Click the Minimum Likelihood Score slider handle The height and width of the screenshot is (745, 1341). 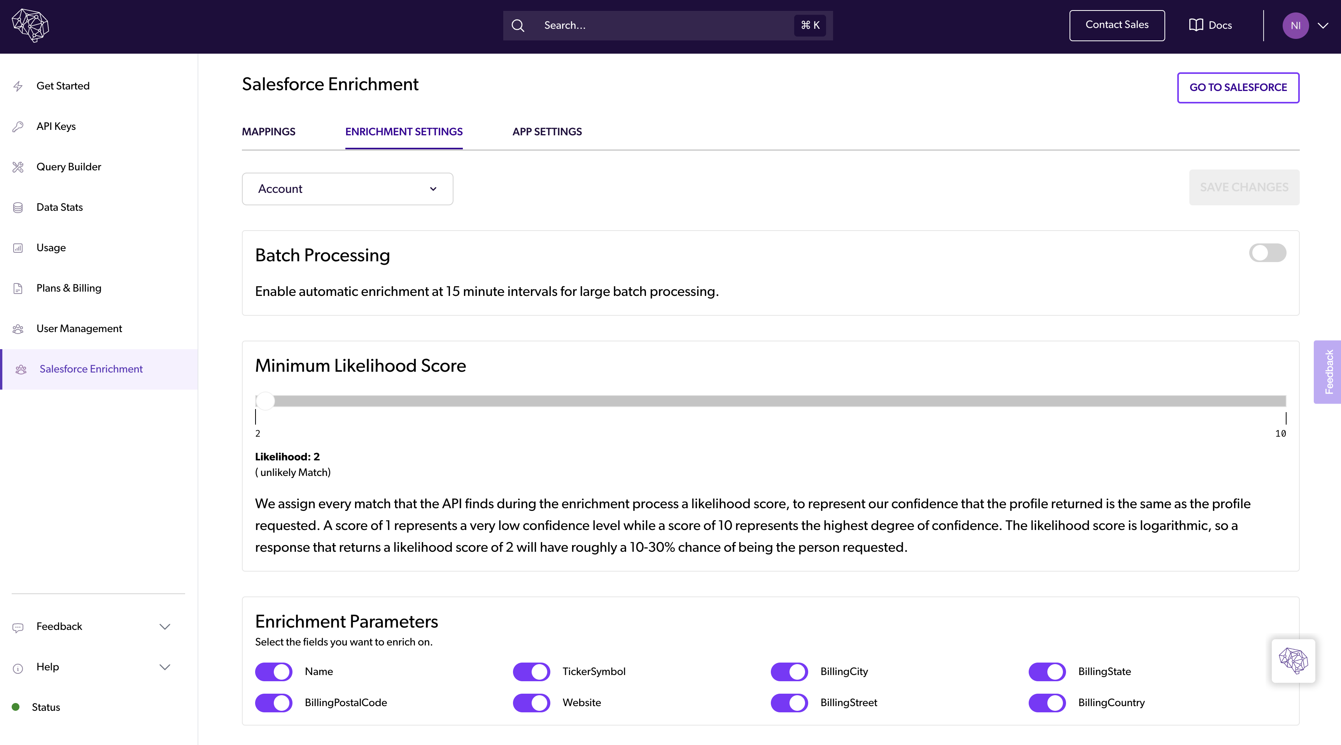265,401
